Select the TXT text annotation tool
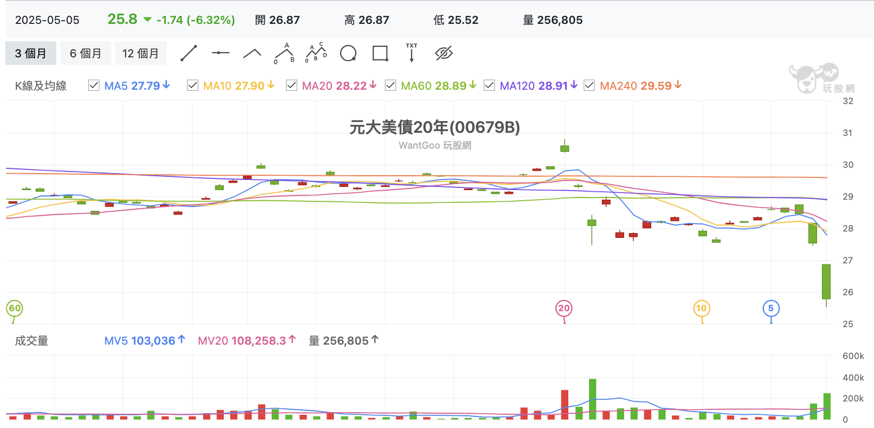The width and height of the screenshot is (874, 428). coord(411,53)
